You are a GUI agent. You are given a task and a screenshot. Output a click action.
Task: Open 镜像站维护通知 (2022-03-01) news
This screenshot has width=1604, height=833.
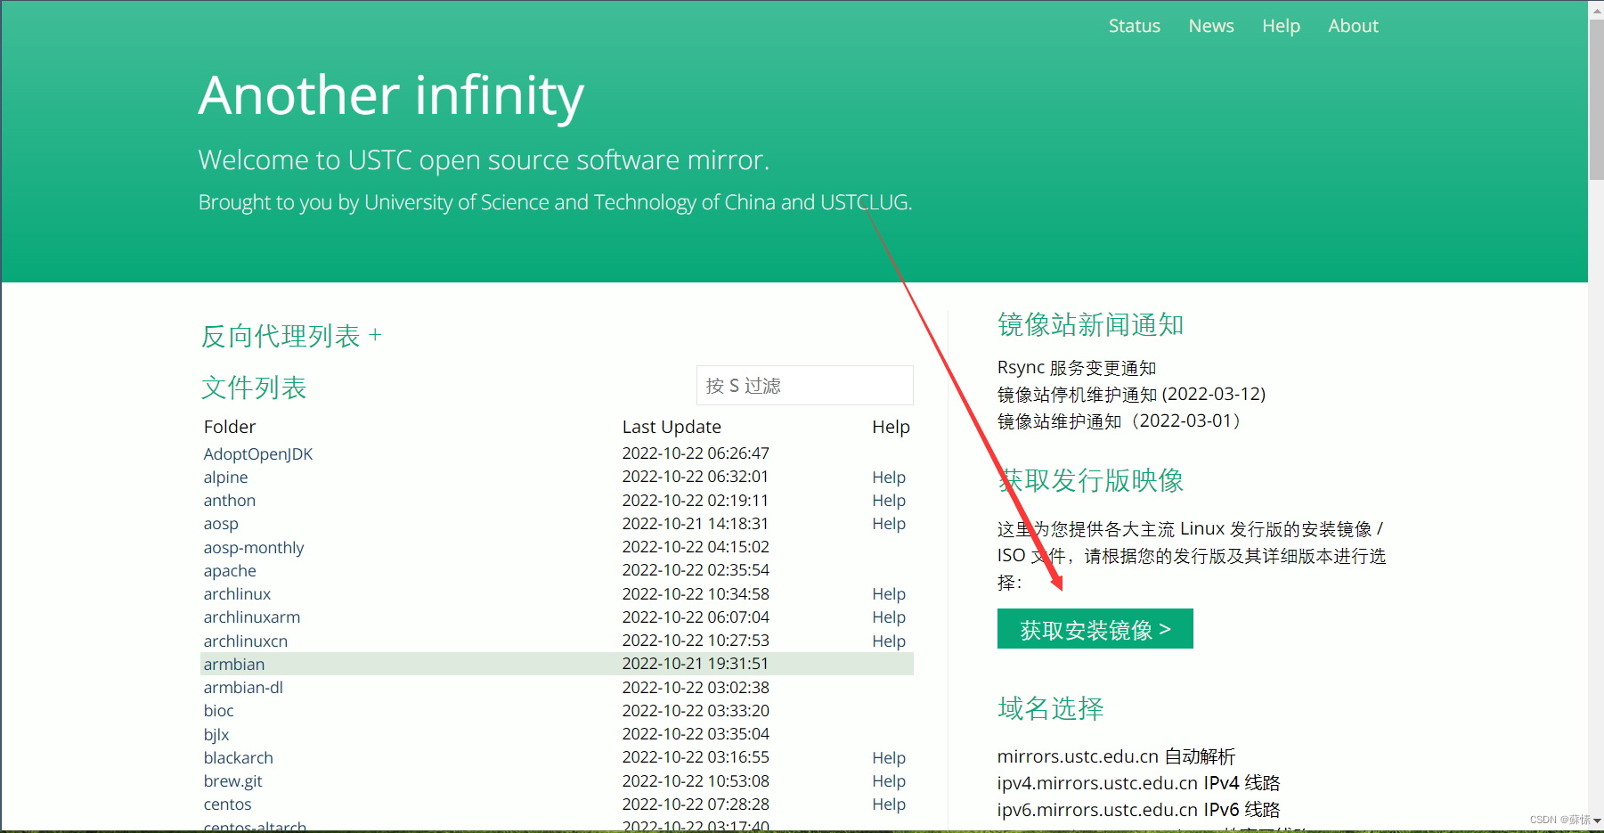tap(1120, 421)
